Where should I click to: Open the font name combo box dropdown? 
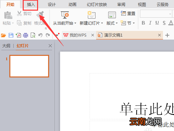(170, 14)
